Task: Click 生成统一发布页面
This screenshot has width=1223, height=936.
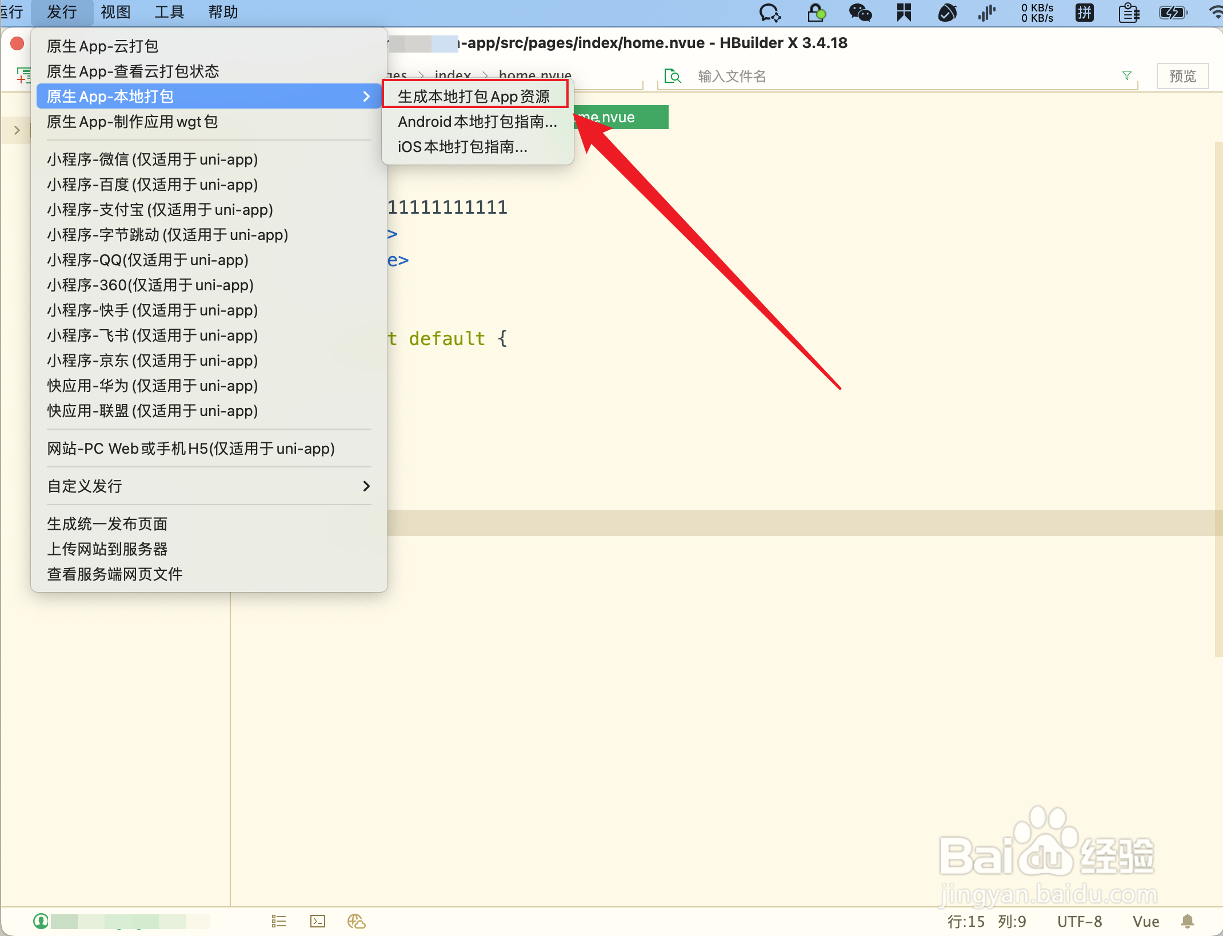Action: coord(209,523)
